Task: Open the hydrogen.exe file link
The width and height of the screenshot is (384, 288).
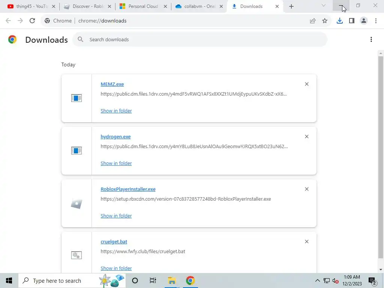Action: (115, 136)
